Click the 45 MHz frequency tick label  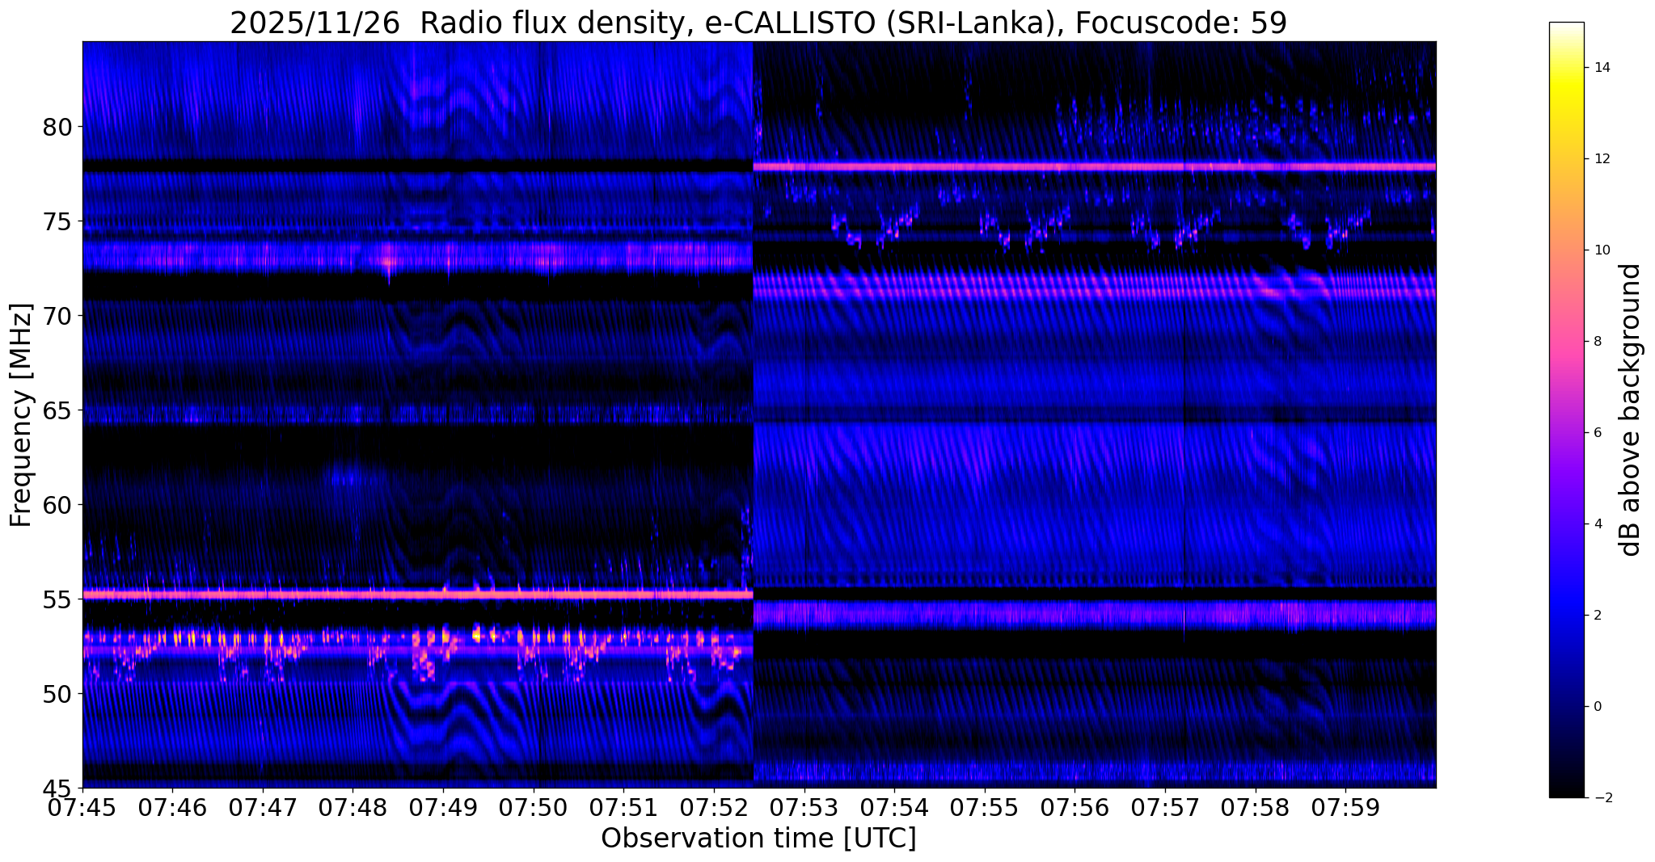click(57, 788)
